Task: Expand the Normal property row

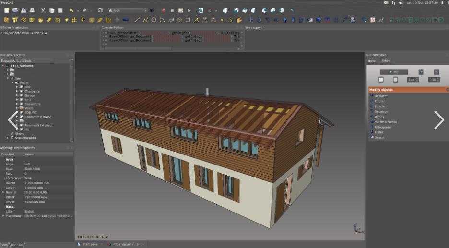Action: pos(3,192)
